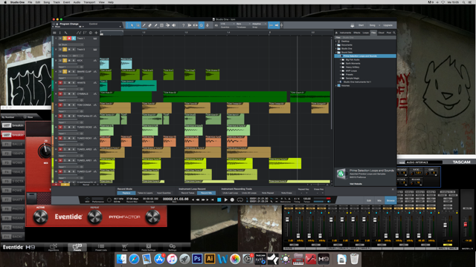Click the Stop transport button
Viewport: 476px width, 267px height.
(219, 200)
